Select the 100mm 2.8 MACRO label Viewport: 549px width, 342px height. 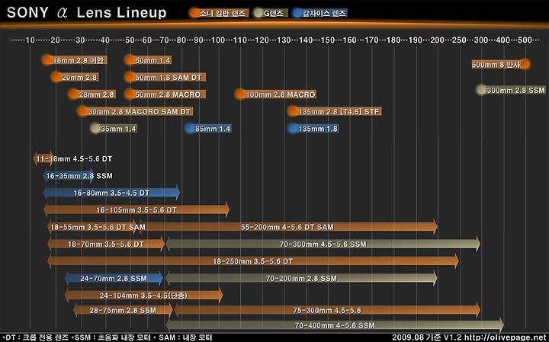point(275,94)
